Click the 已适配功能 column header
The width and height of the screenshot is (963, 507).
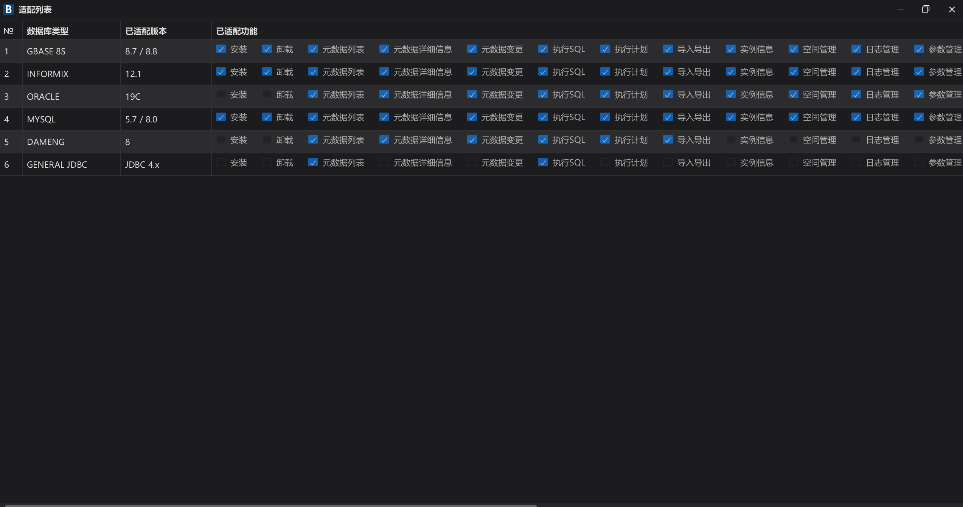point(587,31)
